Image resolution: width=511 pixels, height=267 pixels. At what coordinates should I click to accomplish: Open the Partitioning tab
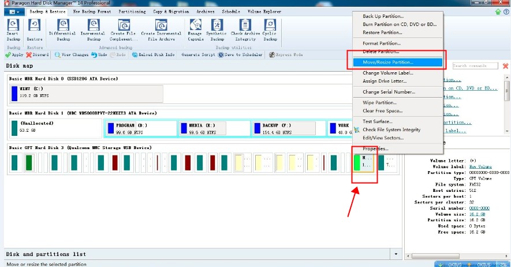[132, 12]
